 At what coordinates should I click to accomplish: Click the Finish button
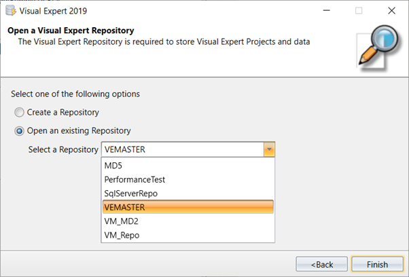point(377,264)
